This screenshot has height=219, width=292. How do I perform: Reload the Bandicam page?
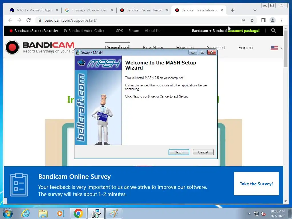[x=28, y=20]
